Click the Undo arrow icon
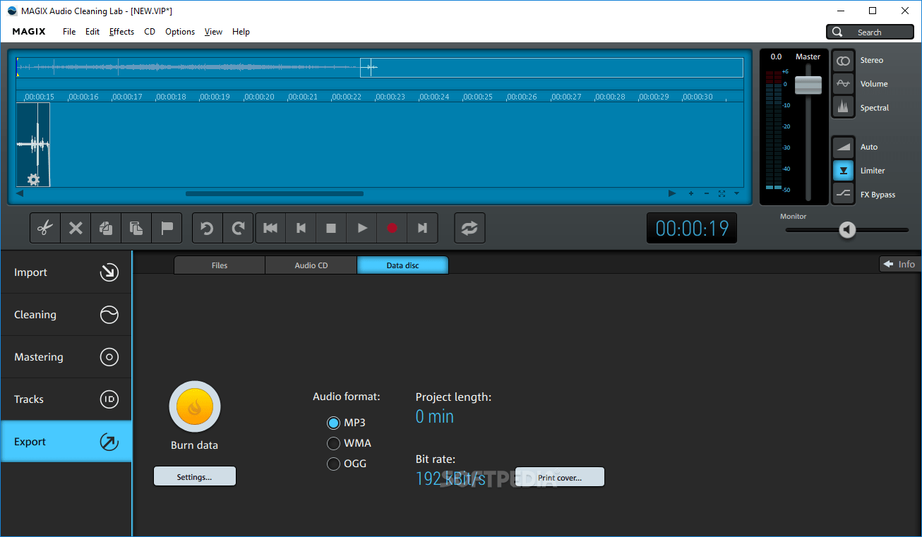Viewport: 922px width, 537px height. [x=207, y=227]
